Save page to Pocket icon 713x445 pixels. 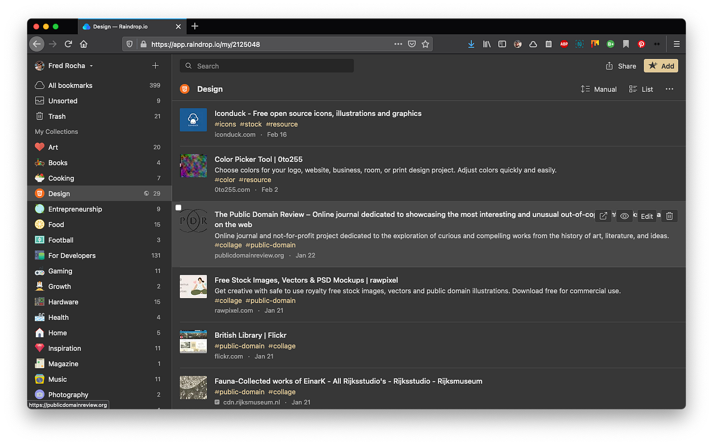pyautogui.click(x=412, y=44)
